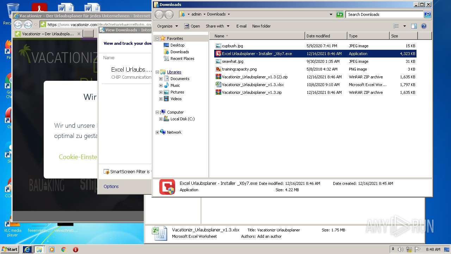
Task: Click the Back arrow in Downloads explorer
Action: tap(159, 14)
